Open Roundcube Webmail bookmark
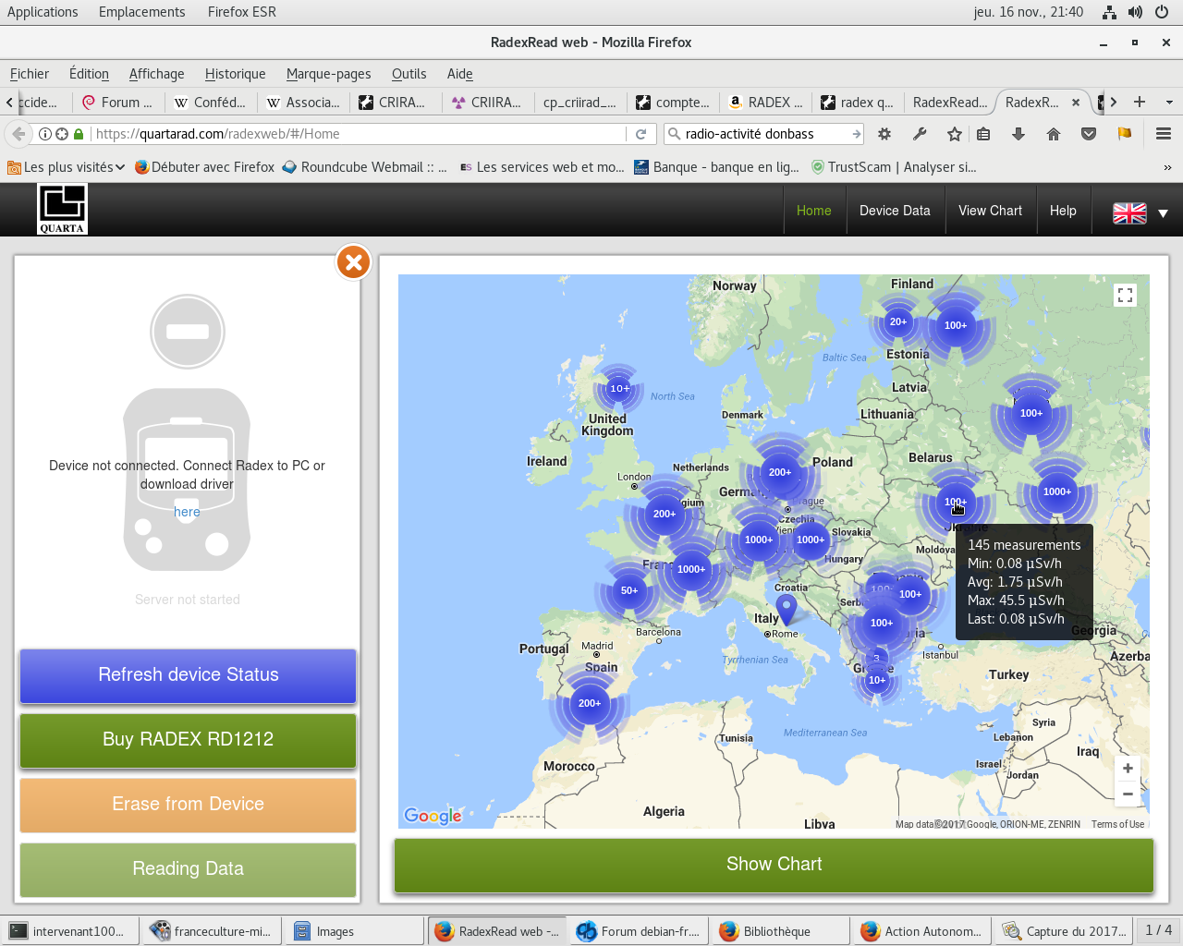This screenshot has height=946, width=1183. pos(364,167)
